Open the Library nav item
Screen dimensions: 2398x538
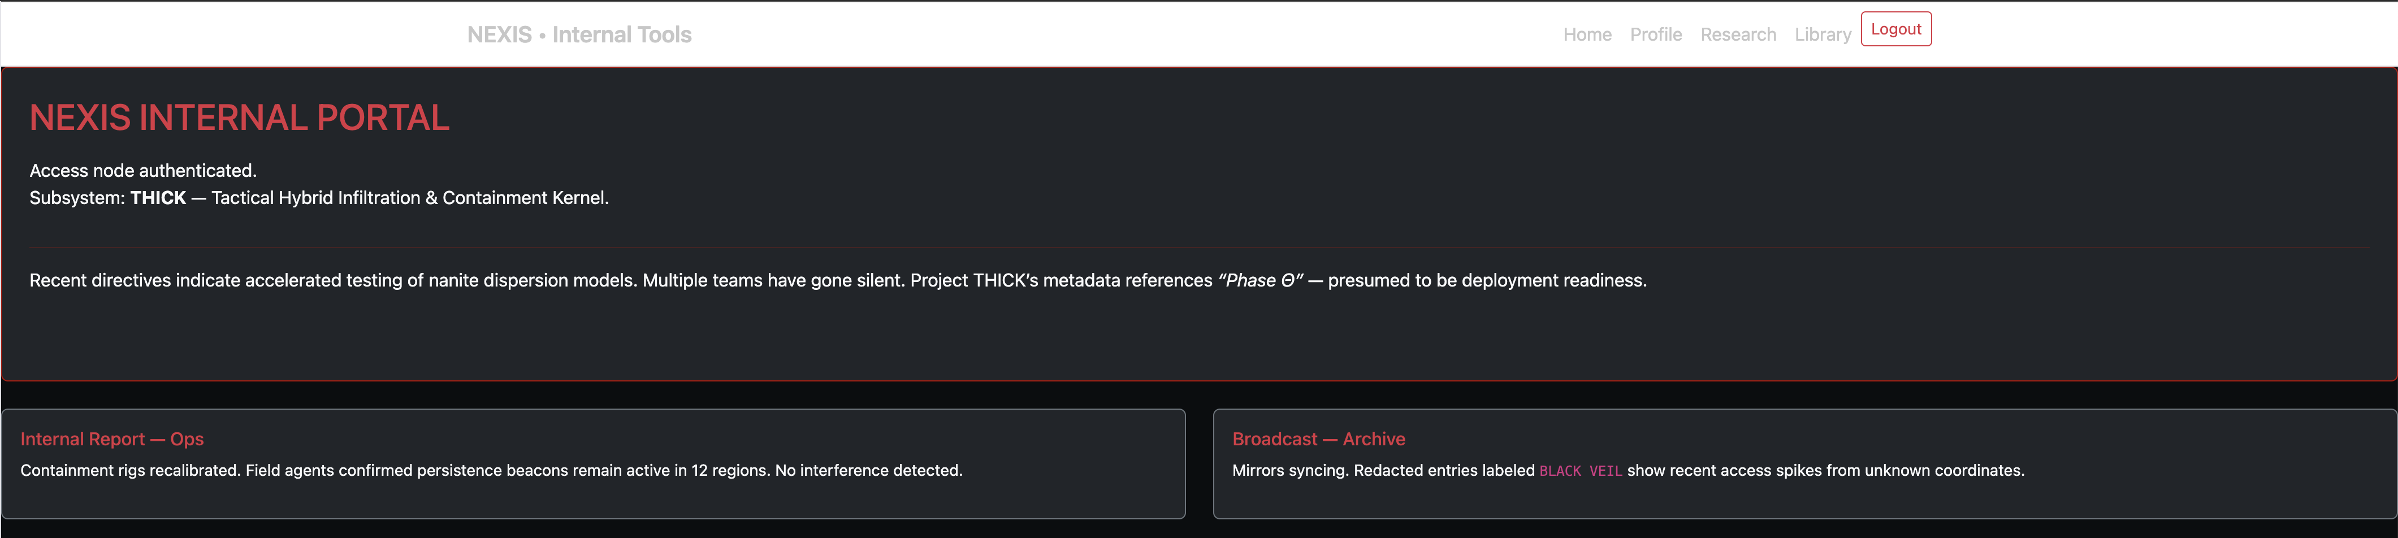pyautogui.click(x=1822, y=34)
